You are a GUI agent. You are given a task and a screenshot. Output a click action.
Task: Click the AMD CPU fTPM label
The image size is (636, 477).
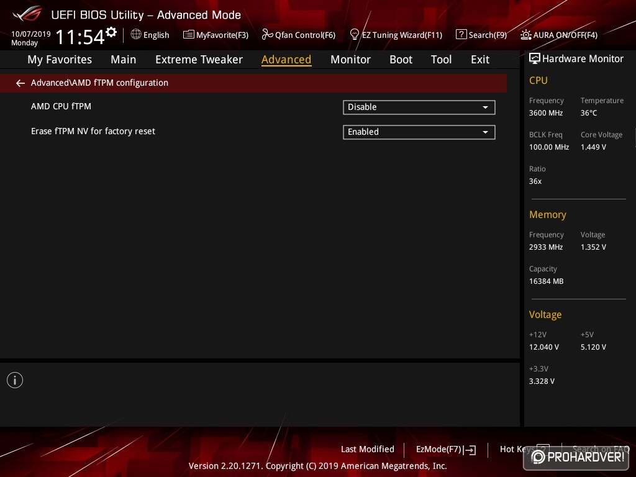61,106
